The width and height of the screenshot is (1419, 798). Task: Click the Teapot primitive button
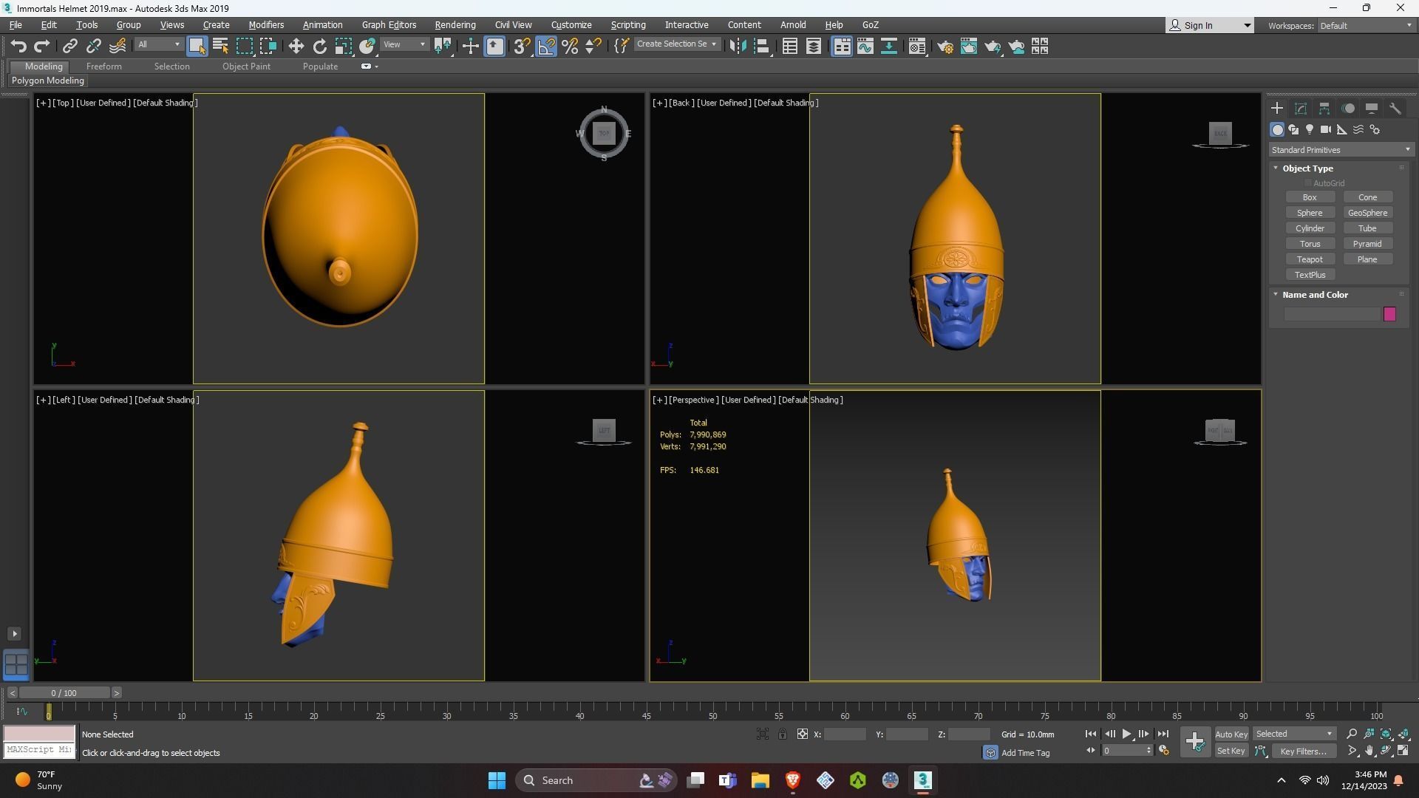click(x=1310, y=259)
